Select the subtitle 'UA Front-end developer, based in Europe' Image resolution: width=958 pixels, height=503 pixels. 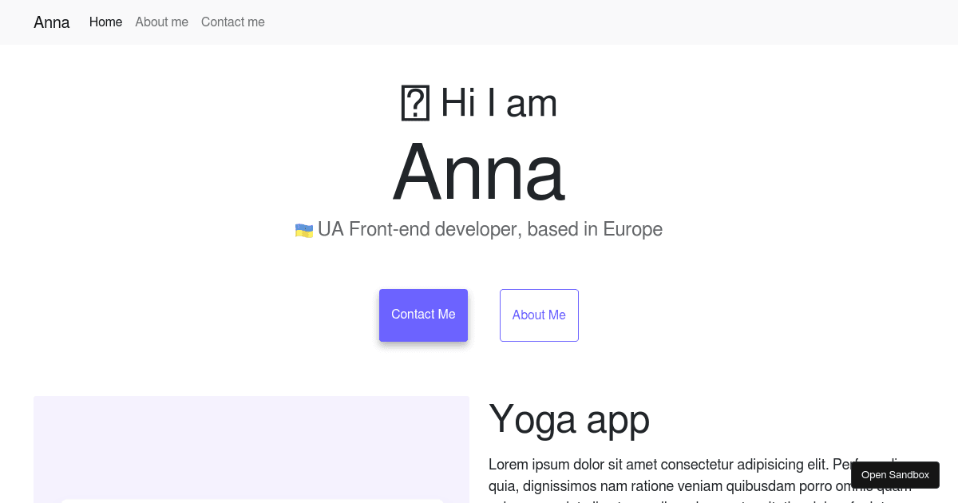[490, 229]
